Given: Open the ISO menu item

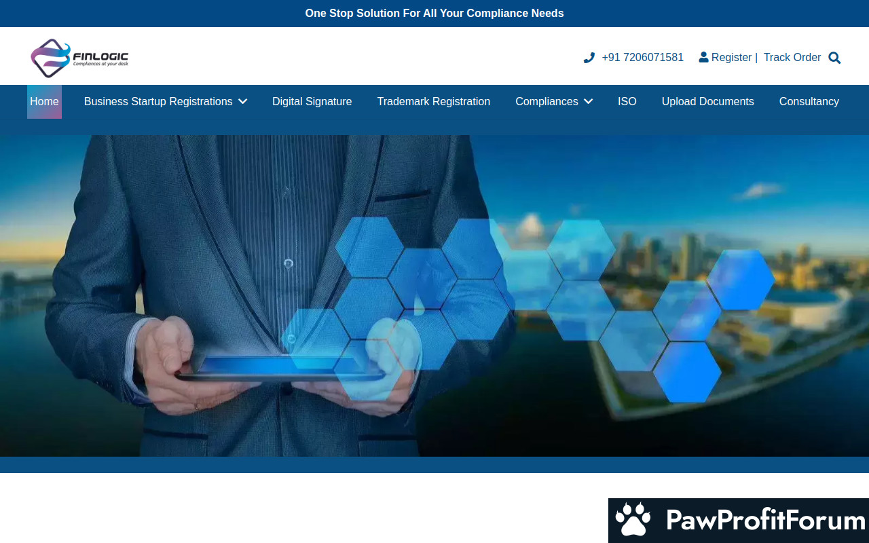Looking at the screenshot, I should (627, 102).
